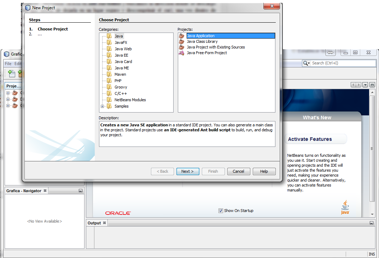Screen dimensions: 379x258
Task: Click the Next button in New Project
Action: (188, 171)
